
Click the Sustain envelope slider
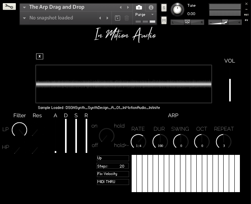click(x=76, y=136)
